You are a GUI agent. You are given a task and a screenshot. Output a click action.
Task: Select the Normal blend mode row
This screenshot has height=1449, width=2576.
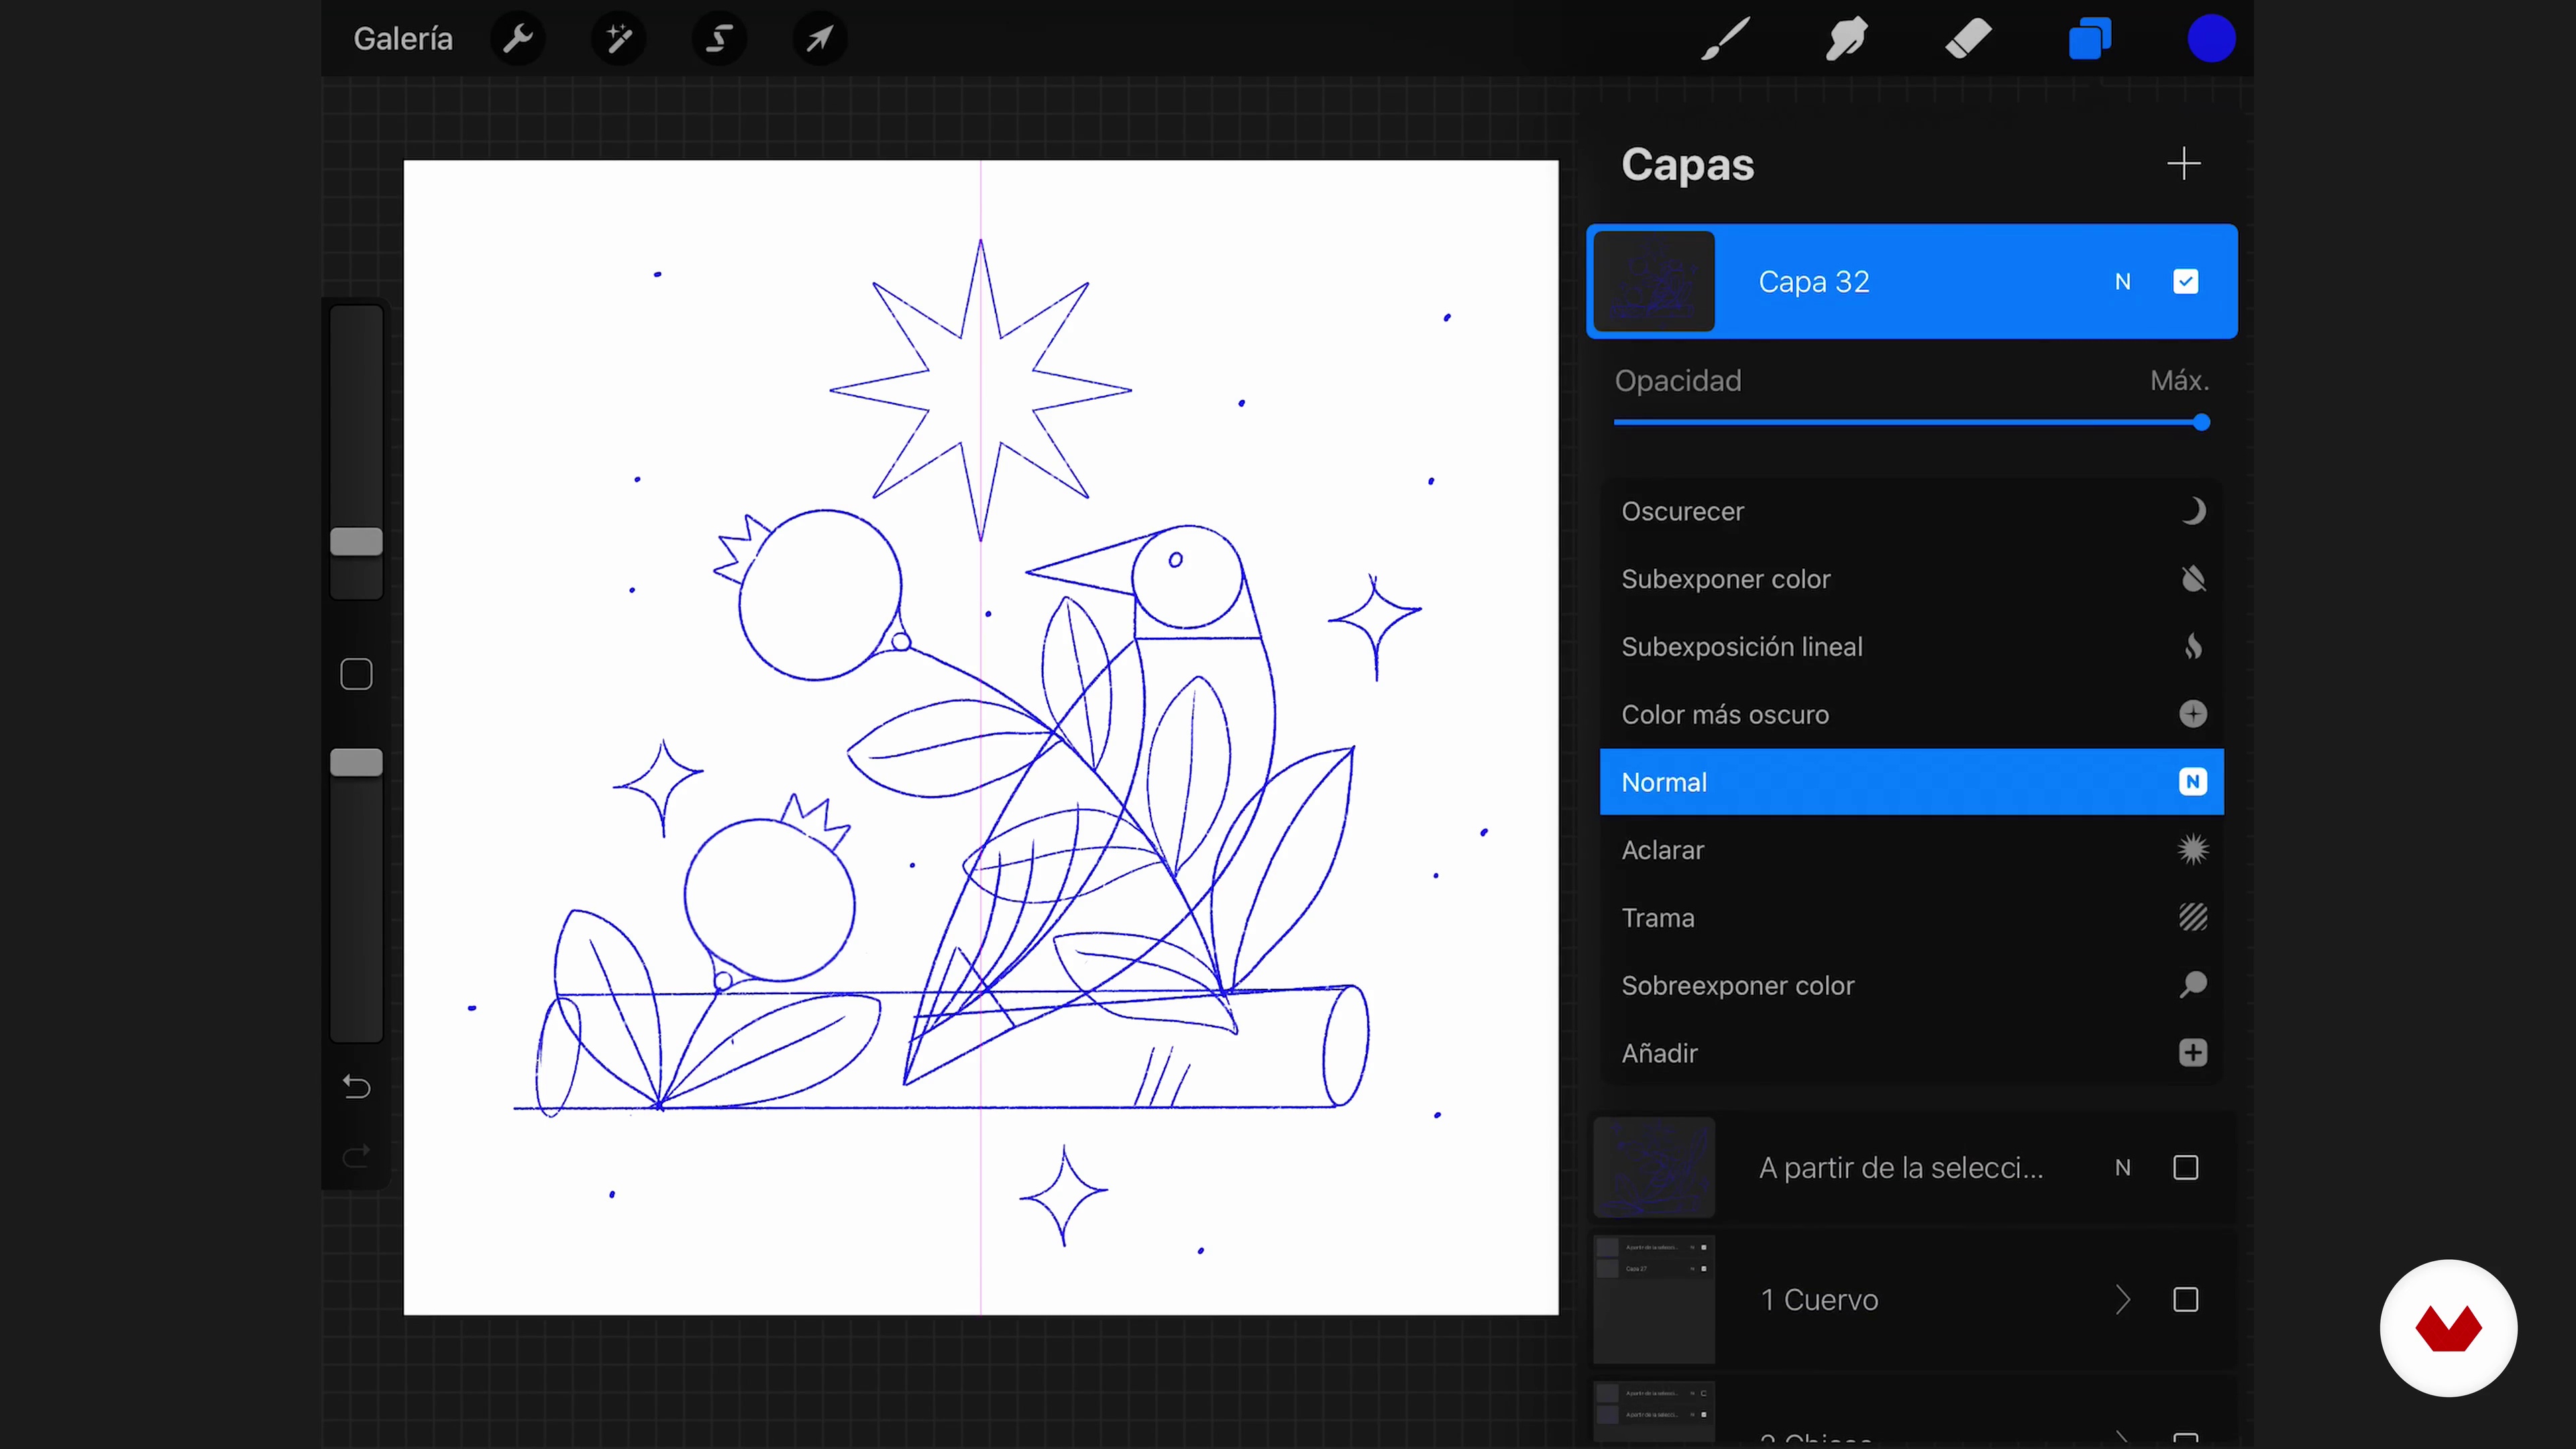[x=1911, y=782]
